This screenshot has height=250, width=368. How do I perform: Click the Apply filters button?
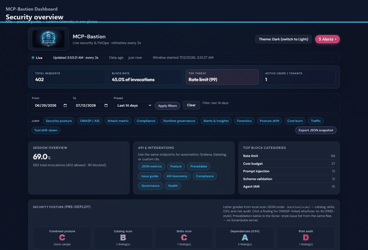tap(167, 106)
